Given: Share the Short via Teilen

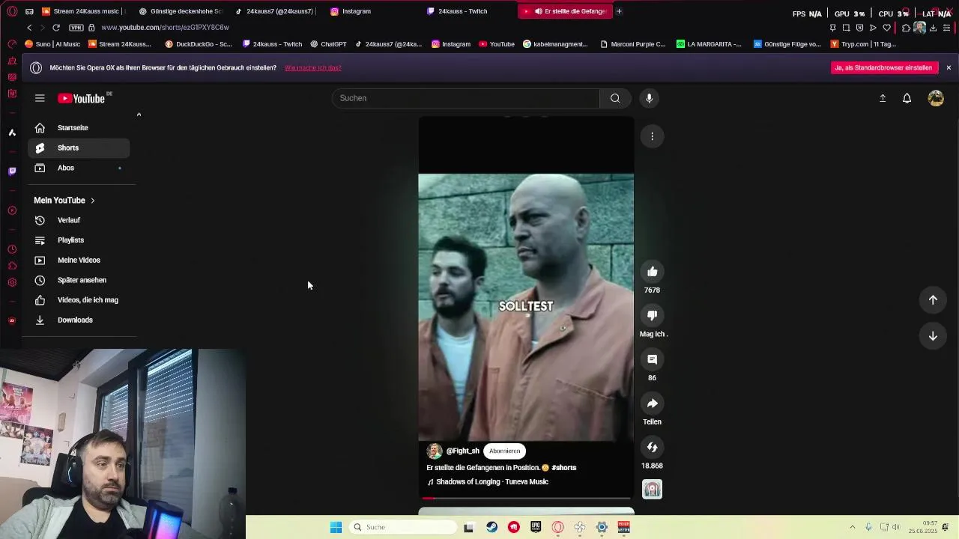Looking at the screenshot, I should coord(653,404).
